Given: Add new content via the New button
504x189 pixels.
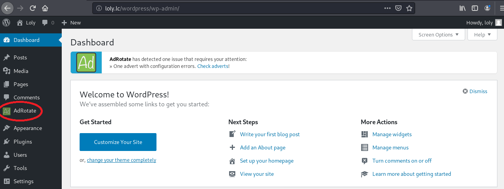Looking at the screenshot, I should (71, 23).
